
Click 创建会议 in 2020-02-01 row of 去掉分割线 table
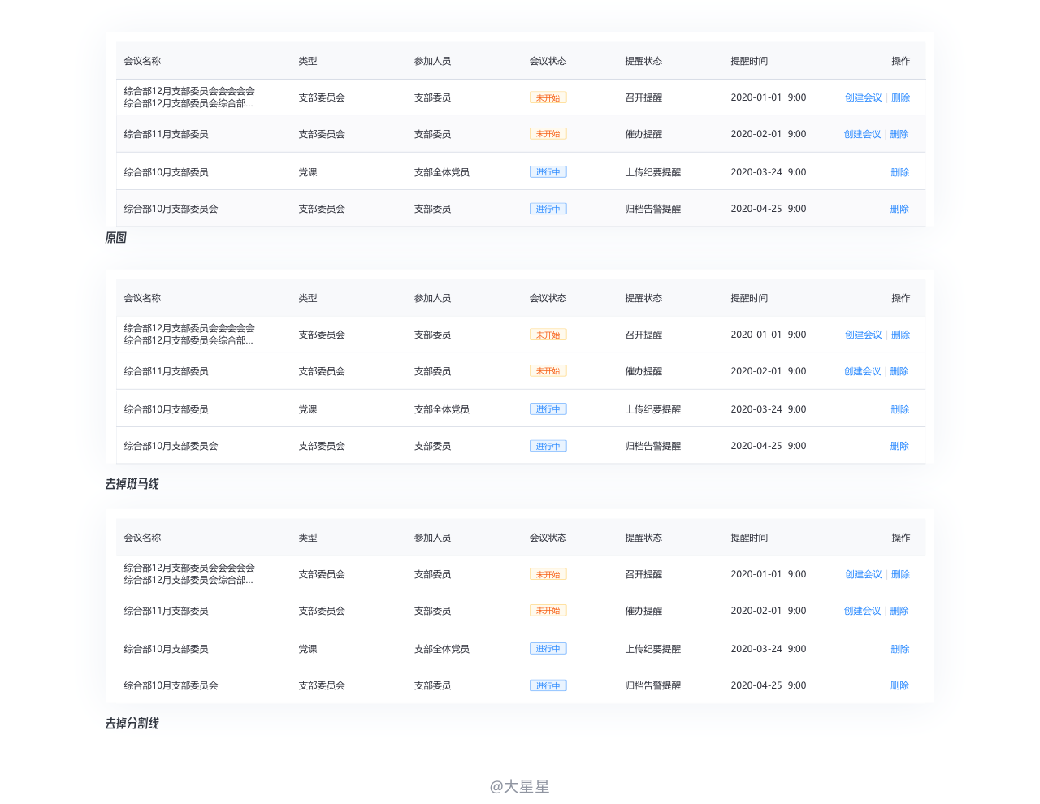pyautogui.click(x=862, y=611)
